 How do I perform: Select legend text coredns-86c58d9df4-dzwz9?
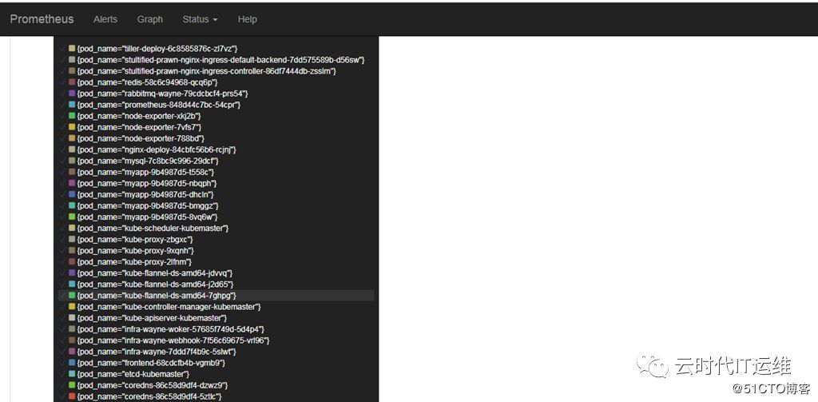(153, 385)
